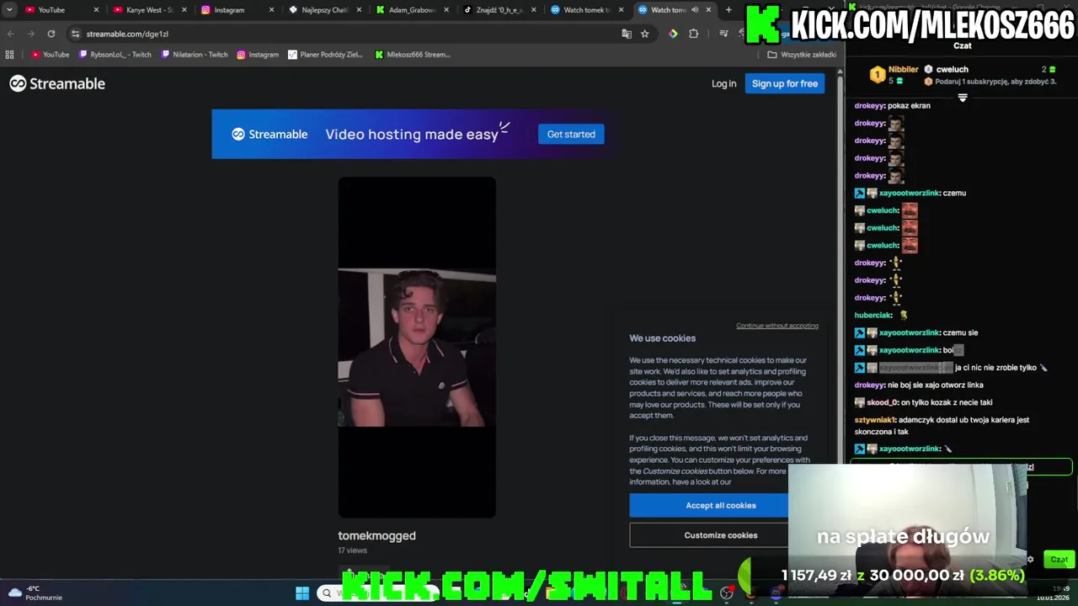The image size is (1078, 606).
Task: Click cweluch in the chat leaderboard
Action: [x=952, y=69]
